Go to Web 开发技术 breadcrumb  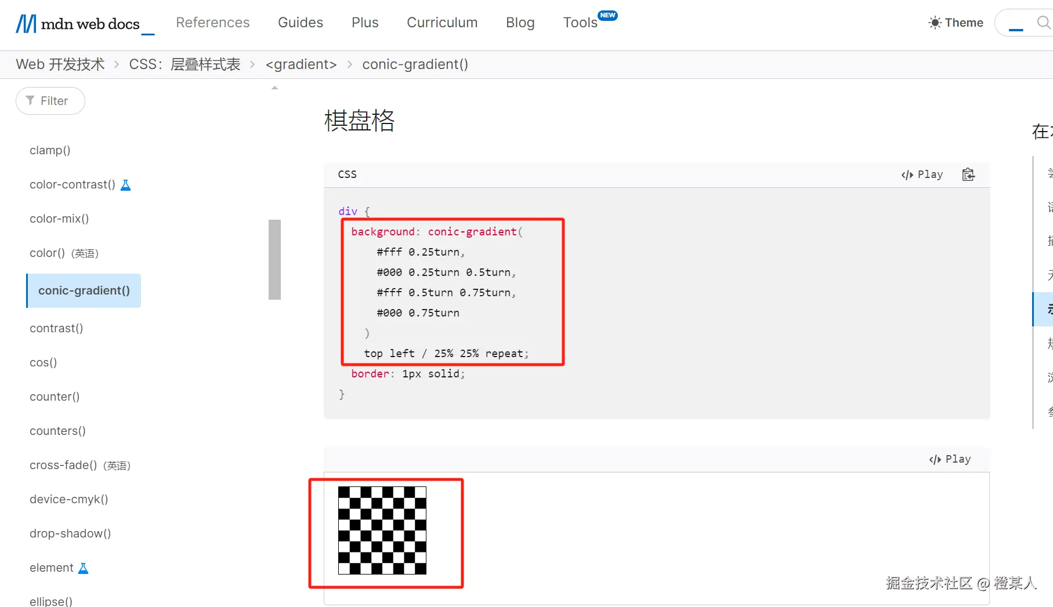(x=60, y=64)
